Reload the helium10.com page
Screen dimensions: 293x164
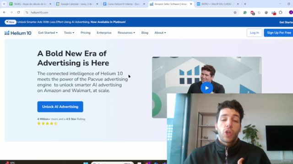(x=18, y=12)
